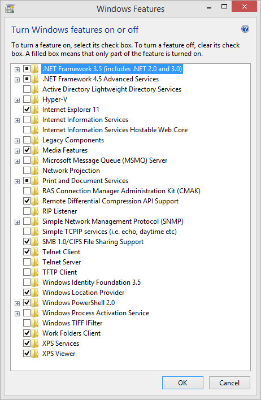Disable Windows Location Provider checkbox
The image size is (261, 400).
coord(27,292)
